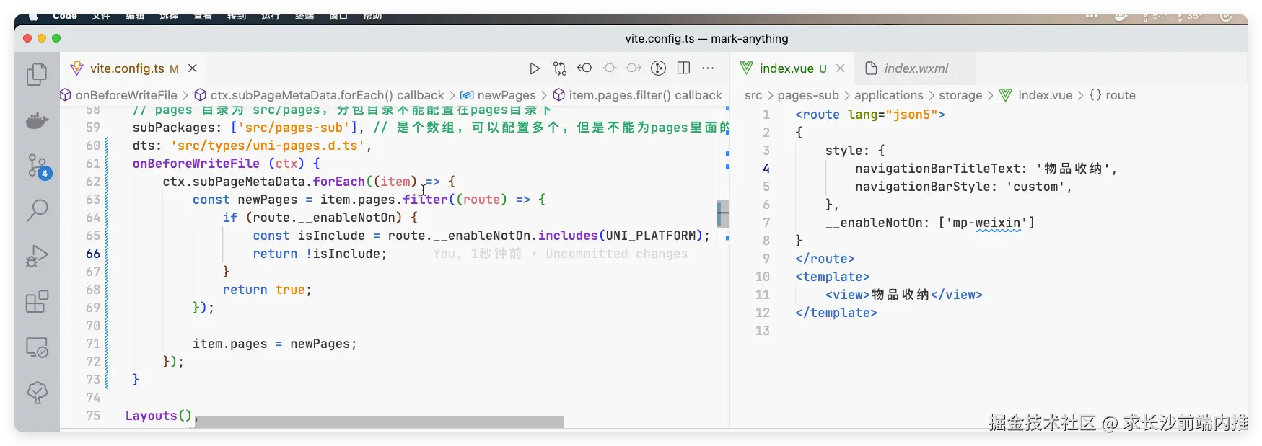This screenshot has width=1262, height=446.
Task: Split the editor to the right
Action: pyautogui.click(x=684, y=68)
